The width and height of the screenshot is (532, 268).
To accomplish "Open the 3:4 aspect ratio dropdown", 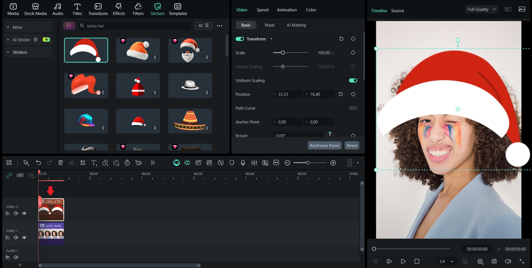I will click(446, 261).
